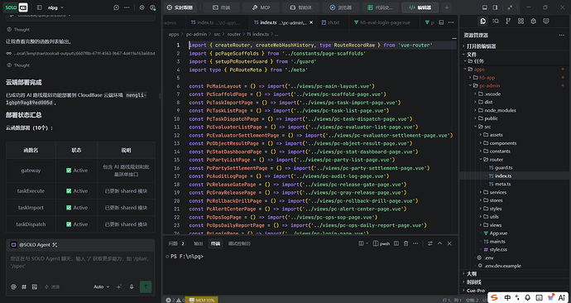Switch to the 调试控制台 panel tab
This screenshot has width=571, height=303.
(239, 243)
